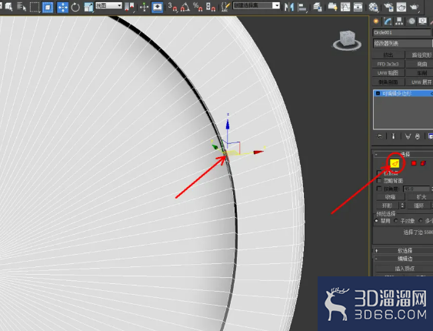
Task: Toggle Show End Result icon
Action: [x=393, y=136]
